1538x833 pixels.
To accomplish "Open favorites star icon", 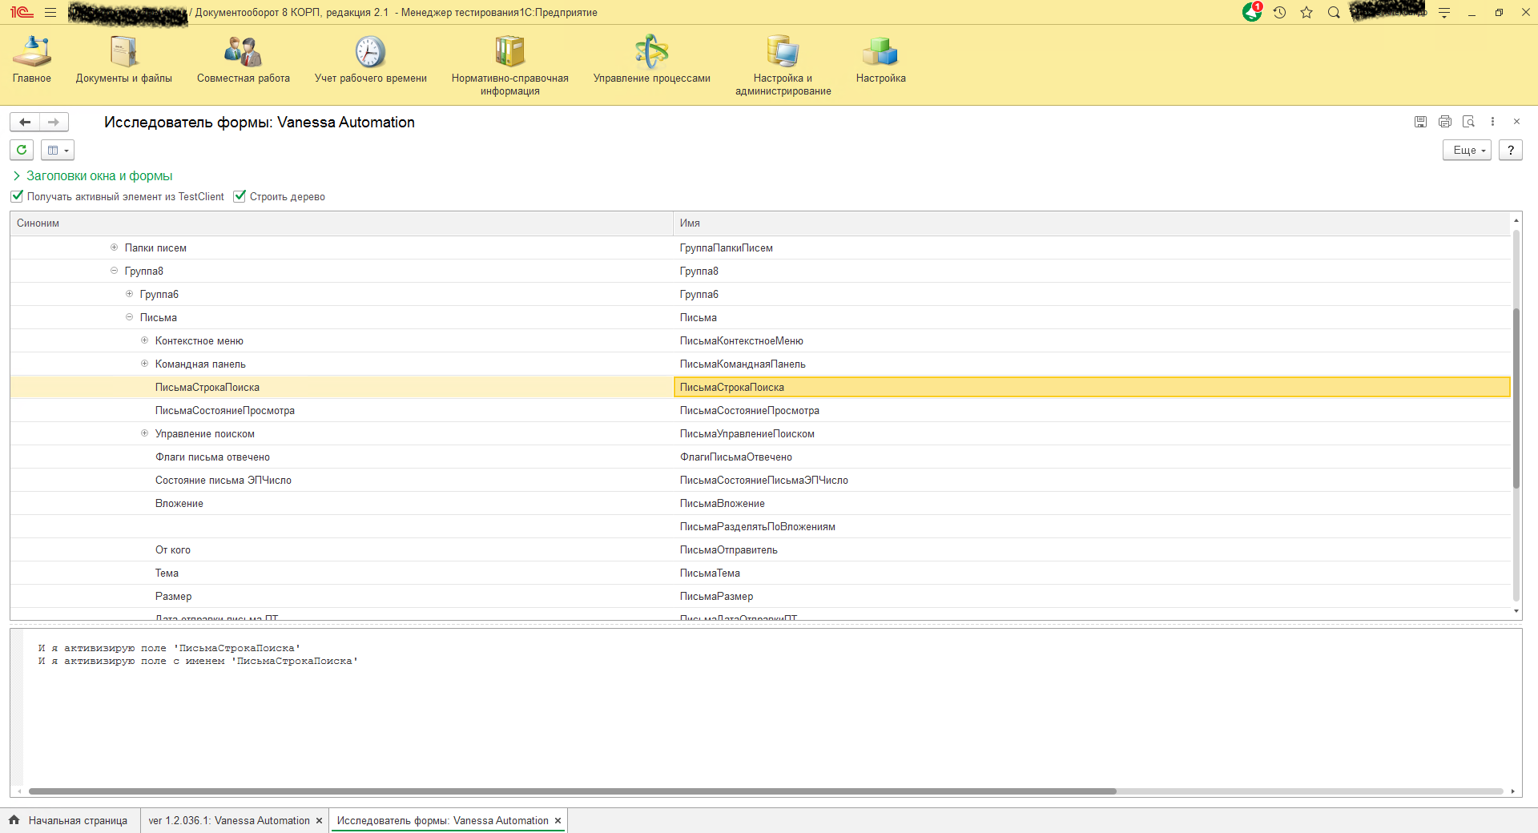I will coord(1306,13).
